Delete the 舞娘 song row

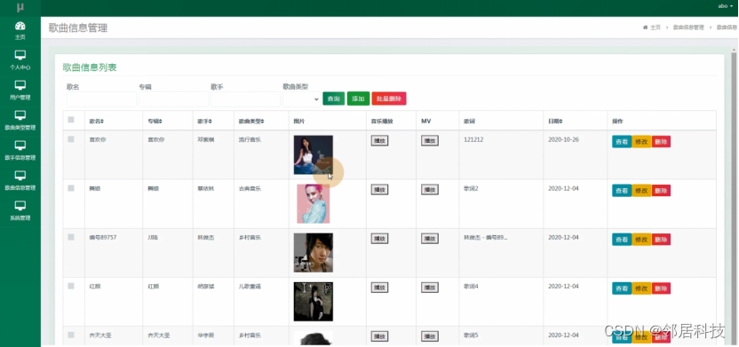click(661, 191)
